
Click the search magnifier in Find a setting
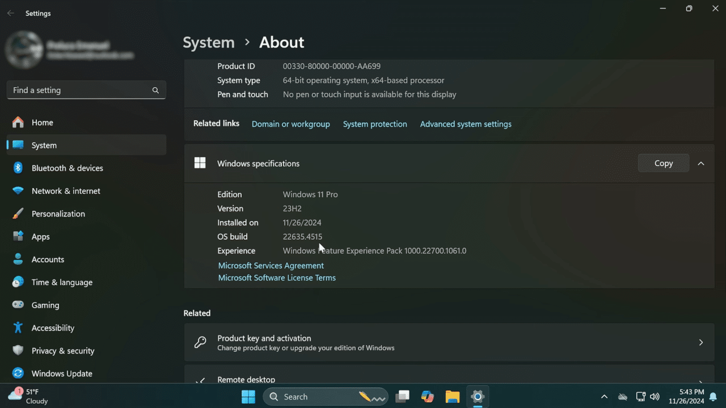pyautogui.click(x=155, y=90)
